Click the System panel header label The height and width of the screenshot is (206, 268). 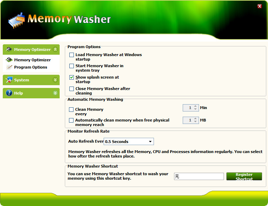pos(21,80)
